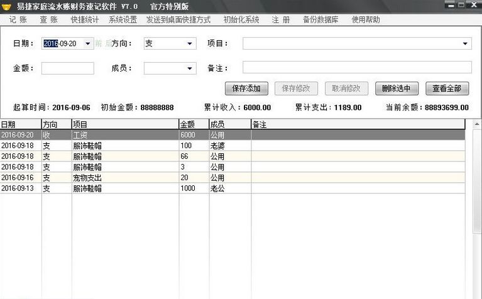The width and height of the screenshot is (482, 299).
Task: Open the 日期 date picker dropdown arrow
Action: pos(88,43)
